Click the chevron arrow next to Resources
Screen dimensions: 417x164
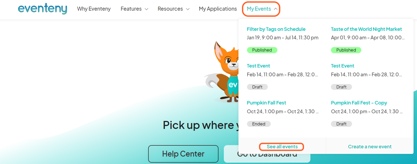pyautogui.click(x=188, y=9)
